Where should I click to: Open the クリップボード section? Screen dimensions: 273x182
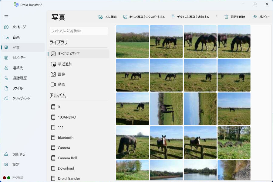coord(21,98)
